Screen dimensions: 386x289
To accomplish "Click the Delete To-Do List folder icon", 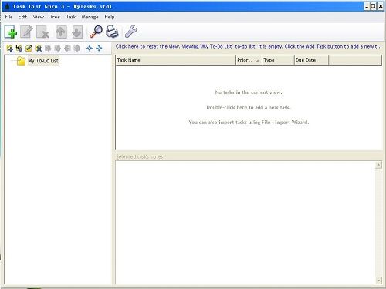I will pyautogui.click(x=39, y=48).
